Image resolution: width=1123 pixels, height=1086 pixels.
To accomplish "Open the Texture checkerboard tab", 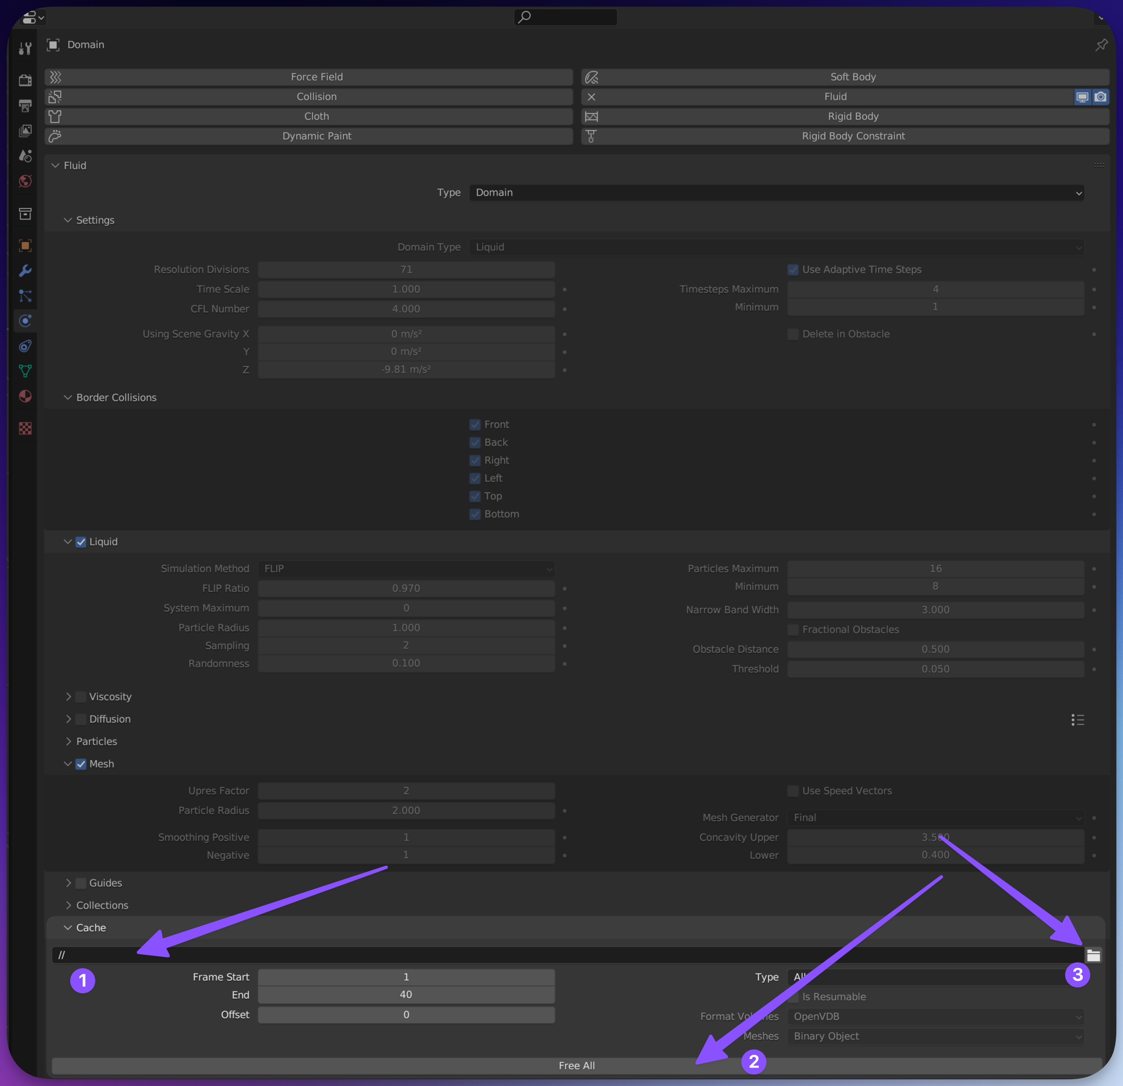I will coord(25,428).
